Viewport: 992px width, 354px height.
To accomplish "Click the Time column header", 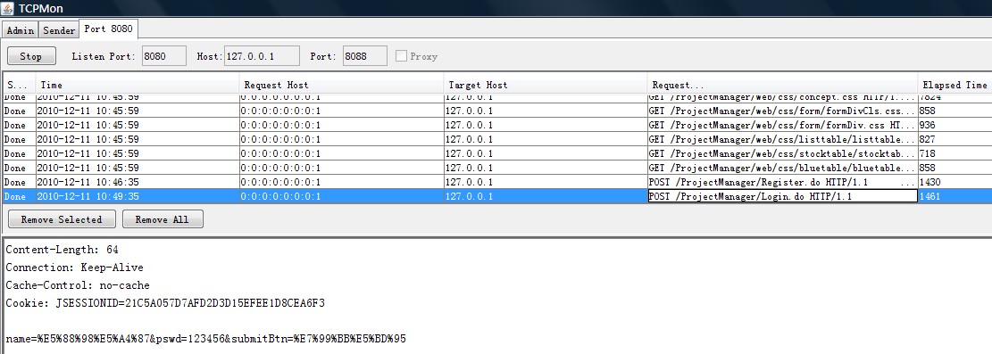I will (x=138, y=85).
